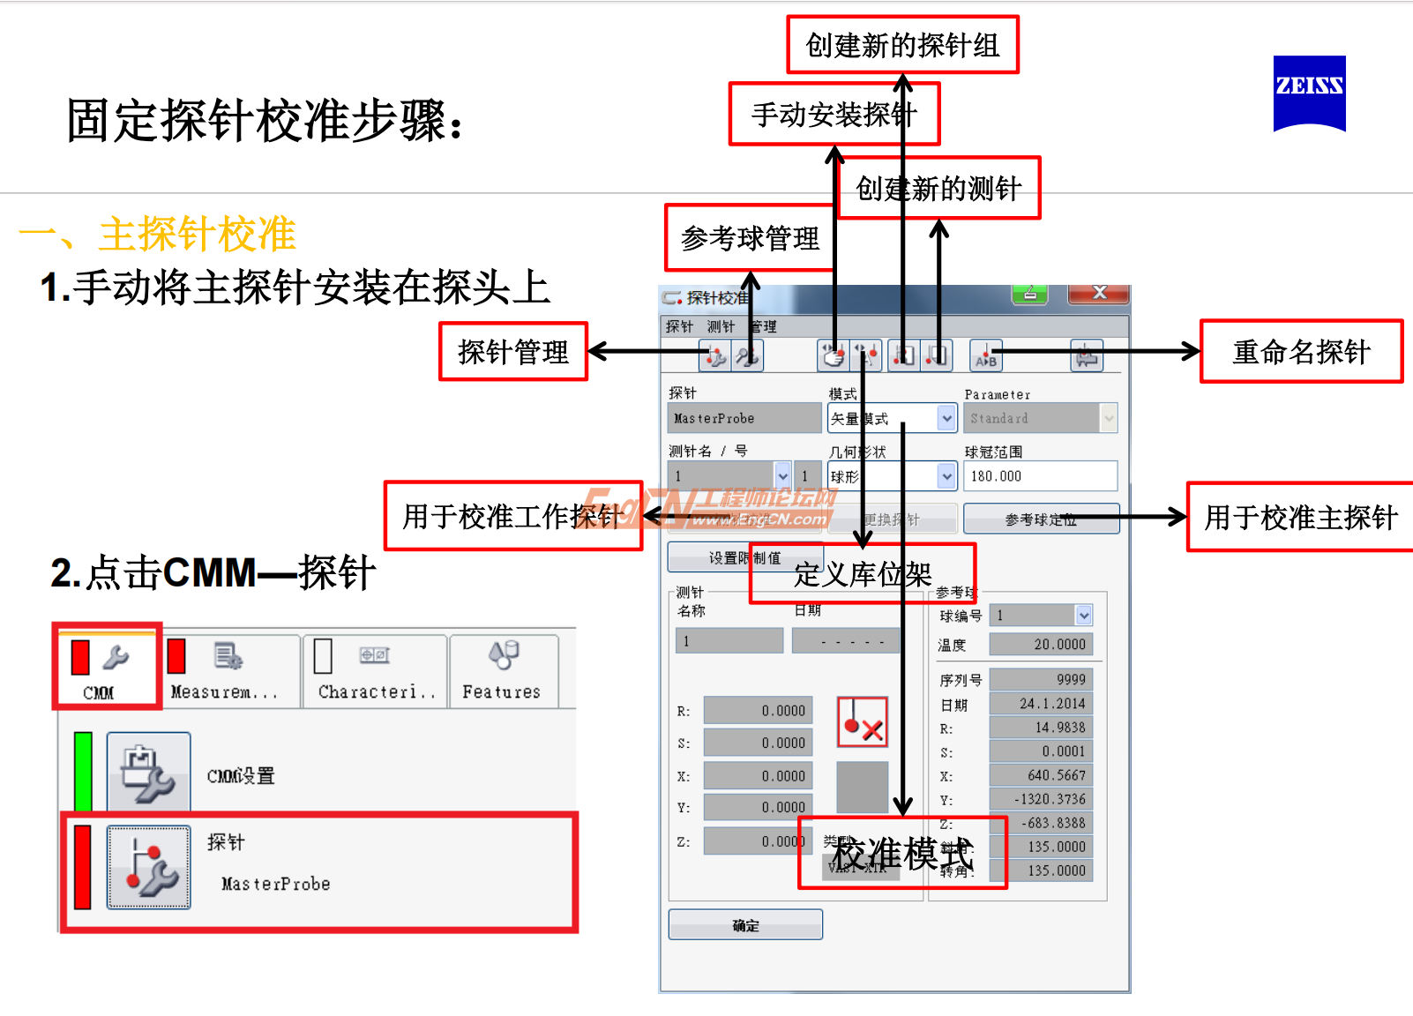Expand the 测针名 stylus name dropdown
The image size is (1413, 1016).
[782, 475]
